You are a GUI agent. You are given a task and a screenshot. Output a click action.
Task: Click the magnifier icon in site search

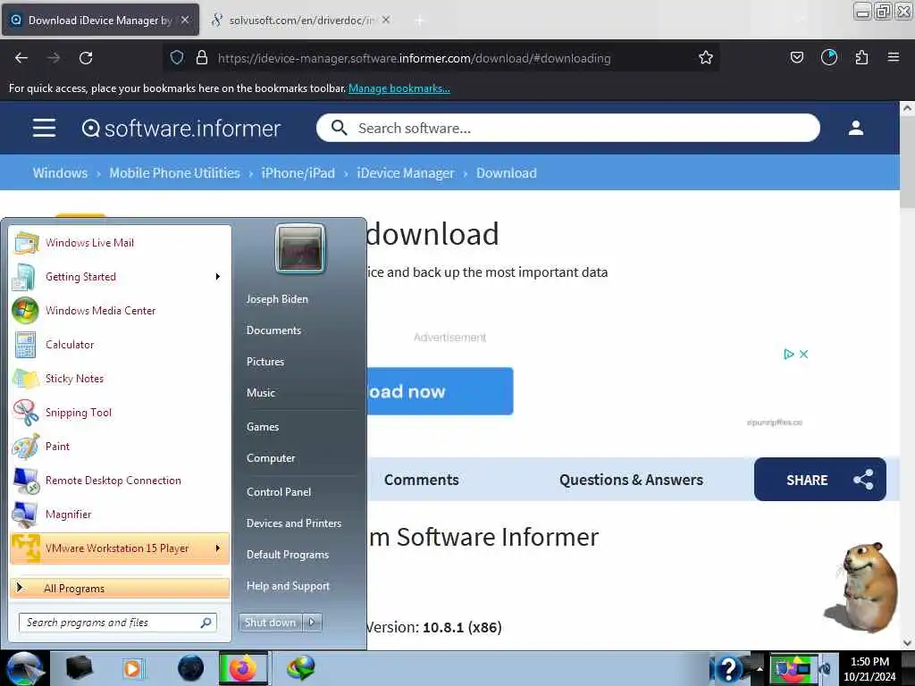[x=339, y=128]
